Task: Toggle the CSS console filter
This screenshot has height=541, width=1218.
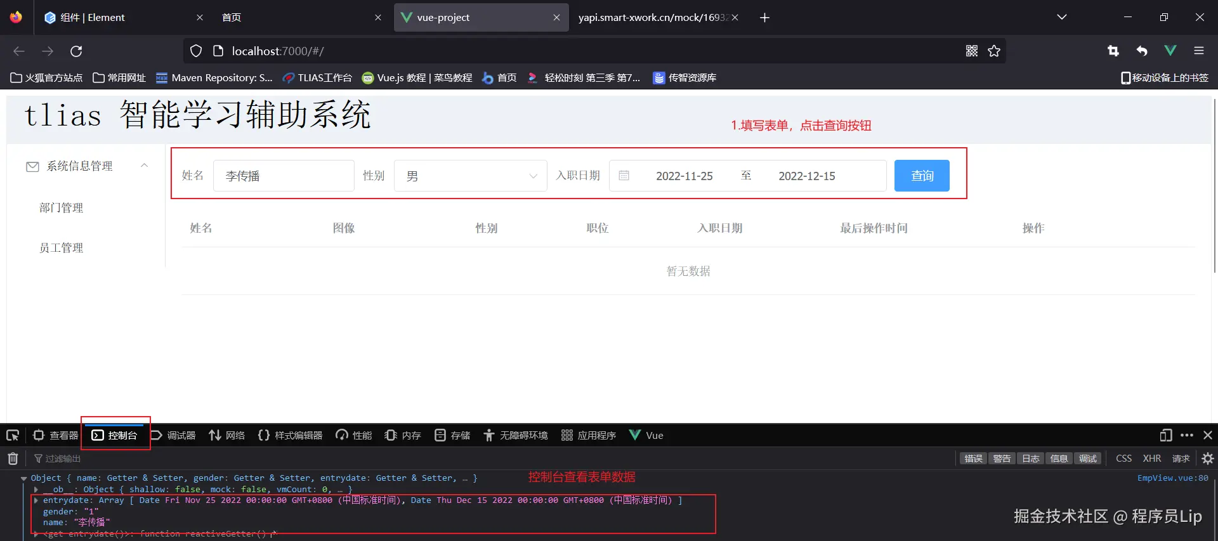Action: tap(1123, 459)
